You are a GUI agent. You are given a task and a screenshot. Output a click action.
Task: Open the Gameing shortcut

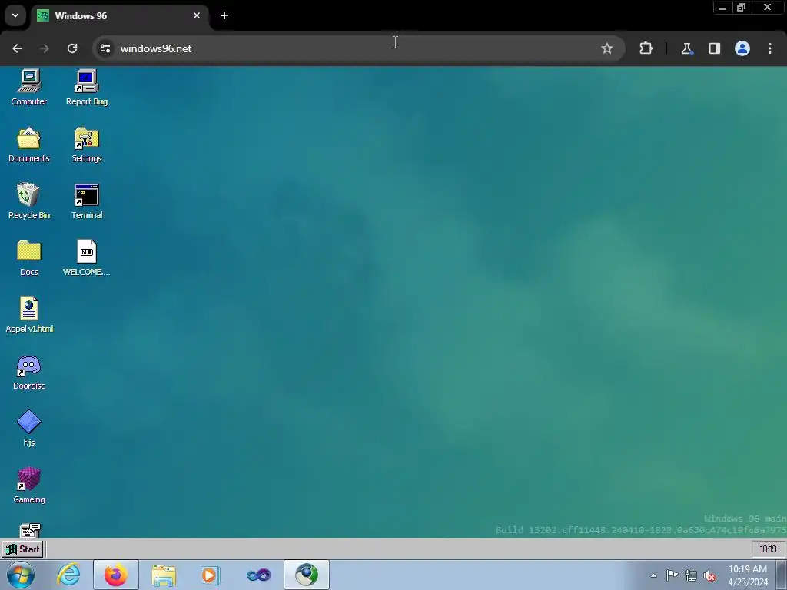[29, 486]
